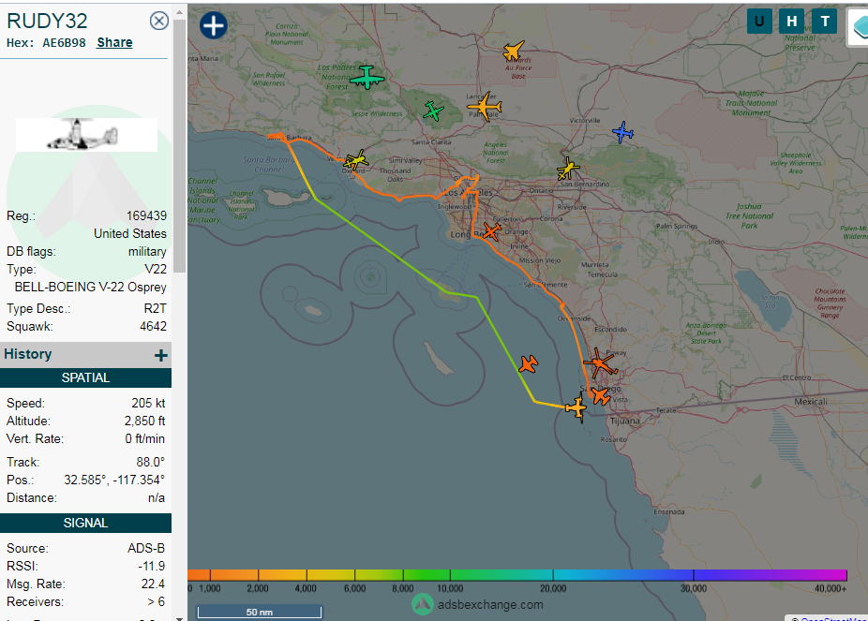Click the Distance value n/a
The image size is (868, 621).
[157, 497]
